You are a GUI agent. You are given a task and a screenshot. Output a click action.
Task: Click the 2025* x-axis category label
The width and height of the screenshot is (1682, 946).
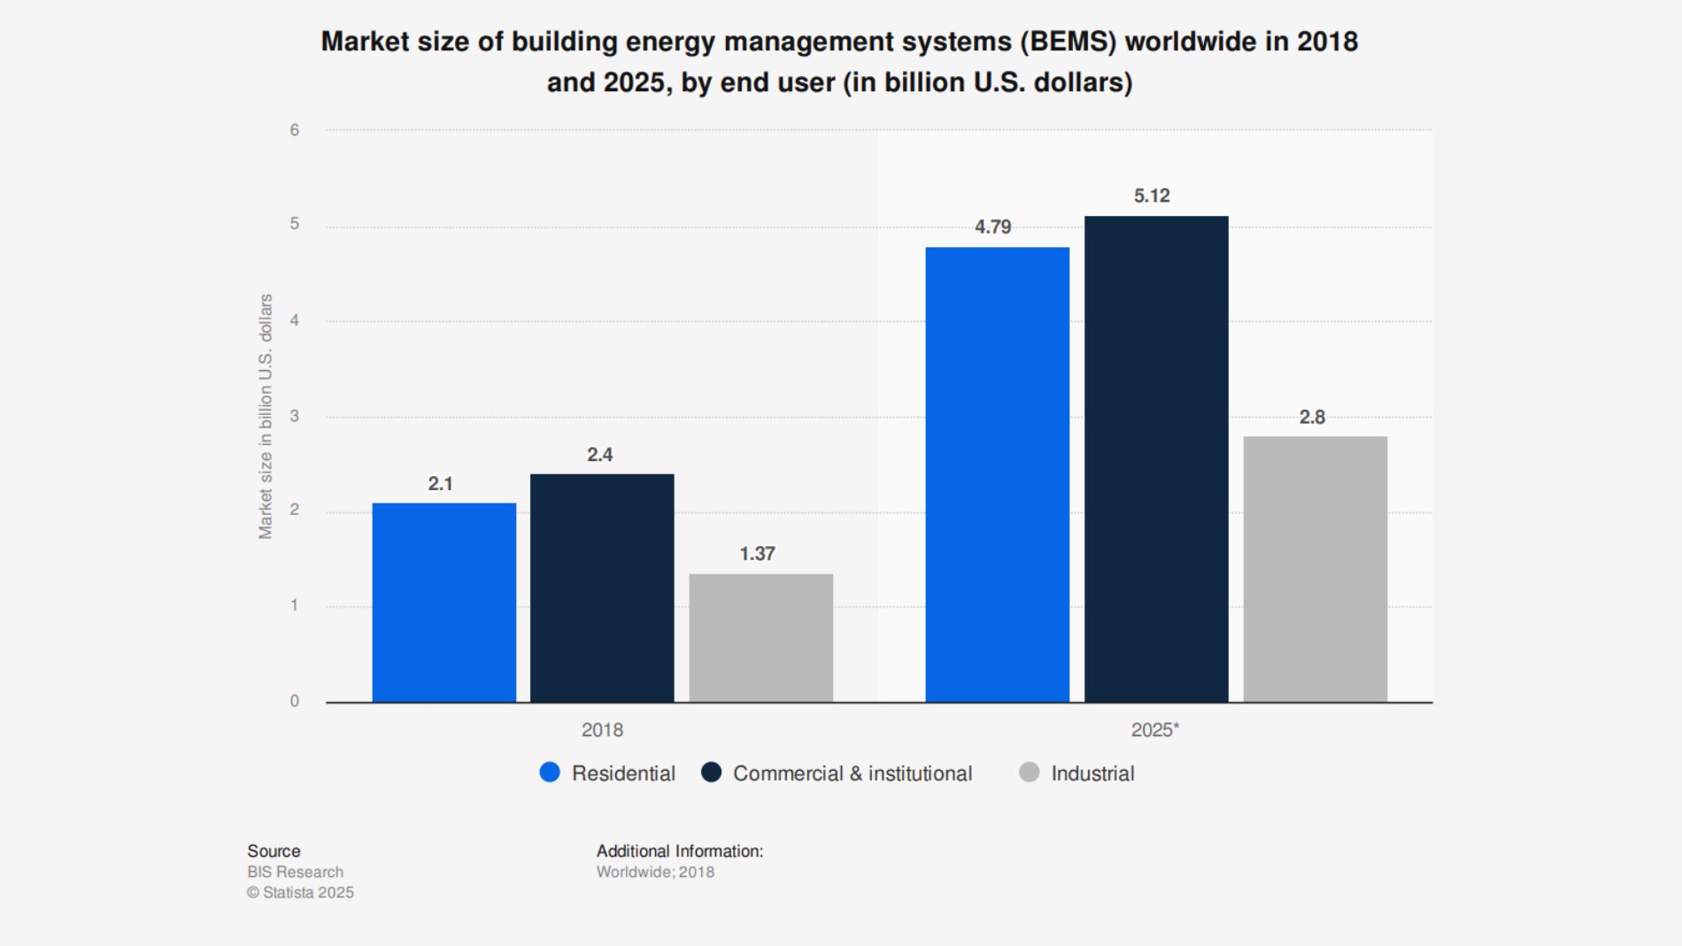pos(1154,730)
